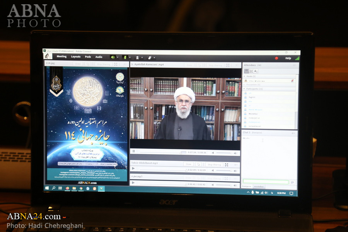Click the chat message input field
Image resolution: width=348 pixels, height=232 pixels.
pos(266,182)
